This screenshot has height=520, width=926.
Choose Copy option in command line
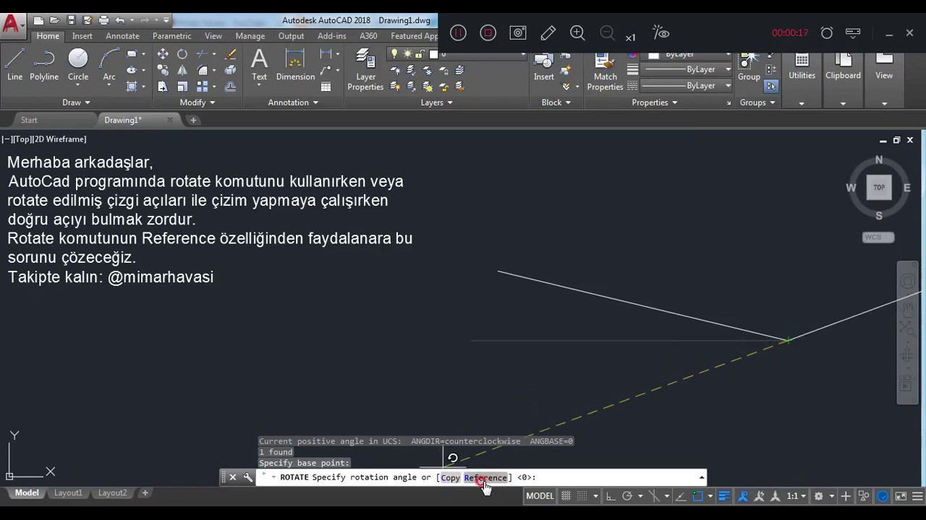pos(450,477)
